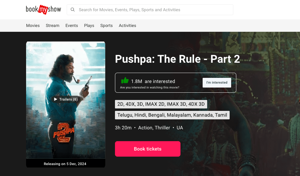Click the I'm interested button
The image size is (300, 176).
(217, 83)
